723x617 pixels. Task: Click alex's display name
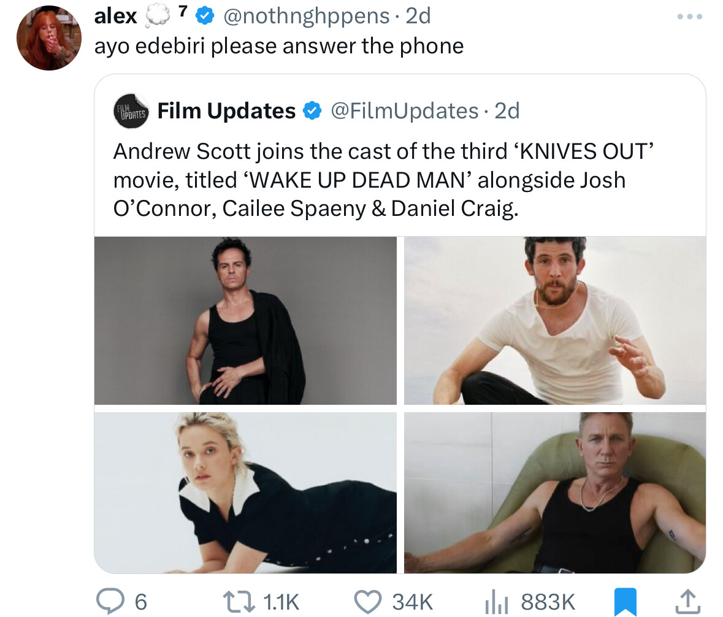115,17
